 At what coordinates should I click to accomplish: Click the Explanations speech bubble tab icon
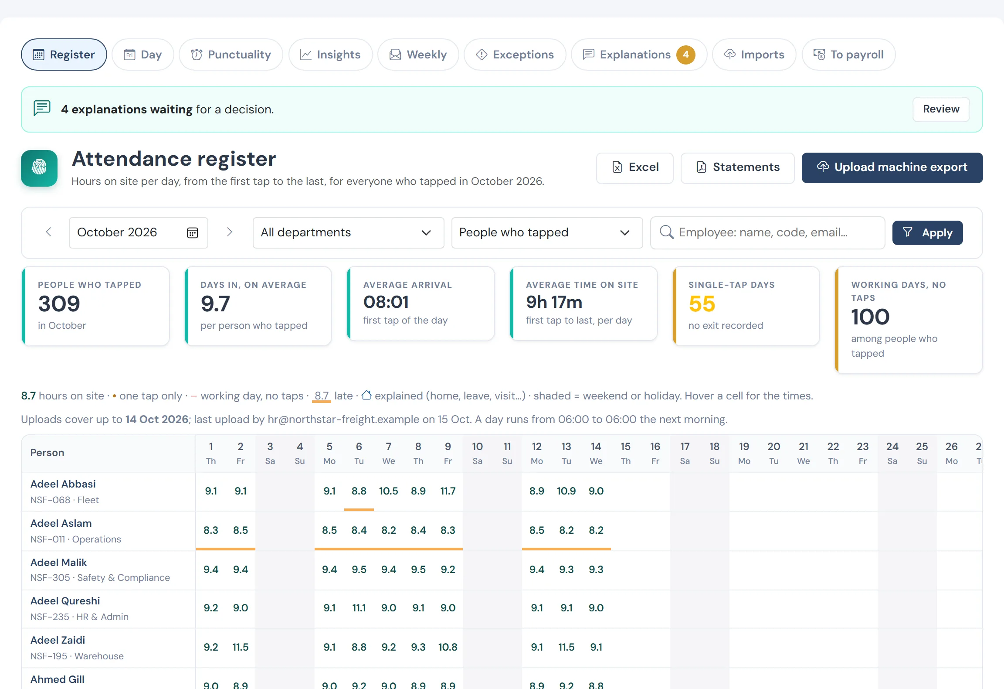click(589, 55)
